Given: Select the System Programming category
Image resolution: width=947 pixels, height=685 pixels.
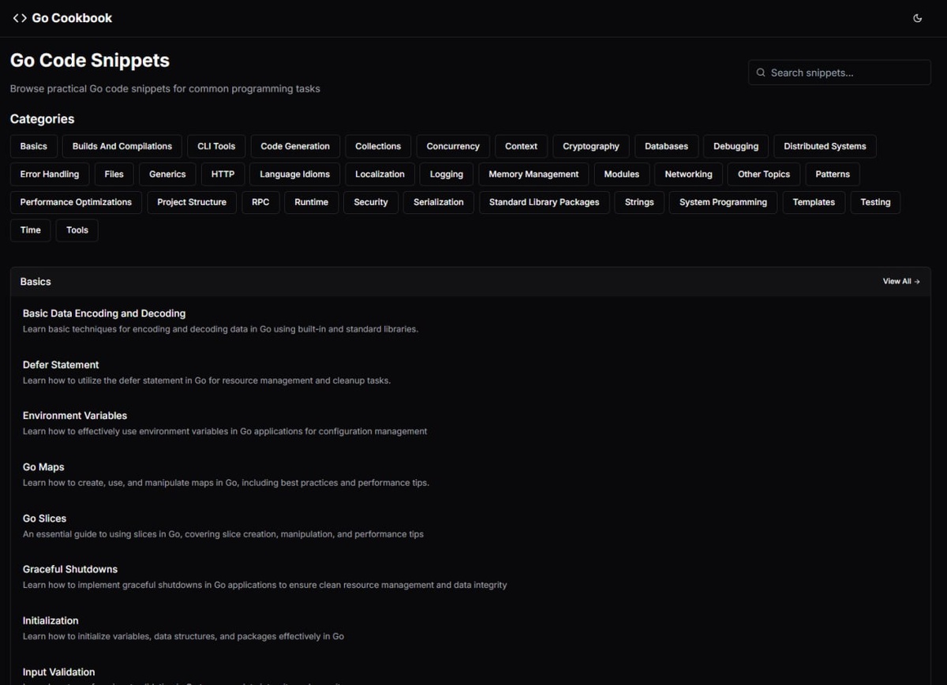Looking at the screenshot, I should [x=723, y=202].
